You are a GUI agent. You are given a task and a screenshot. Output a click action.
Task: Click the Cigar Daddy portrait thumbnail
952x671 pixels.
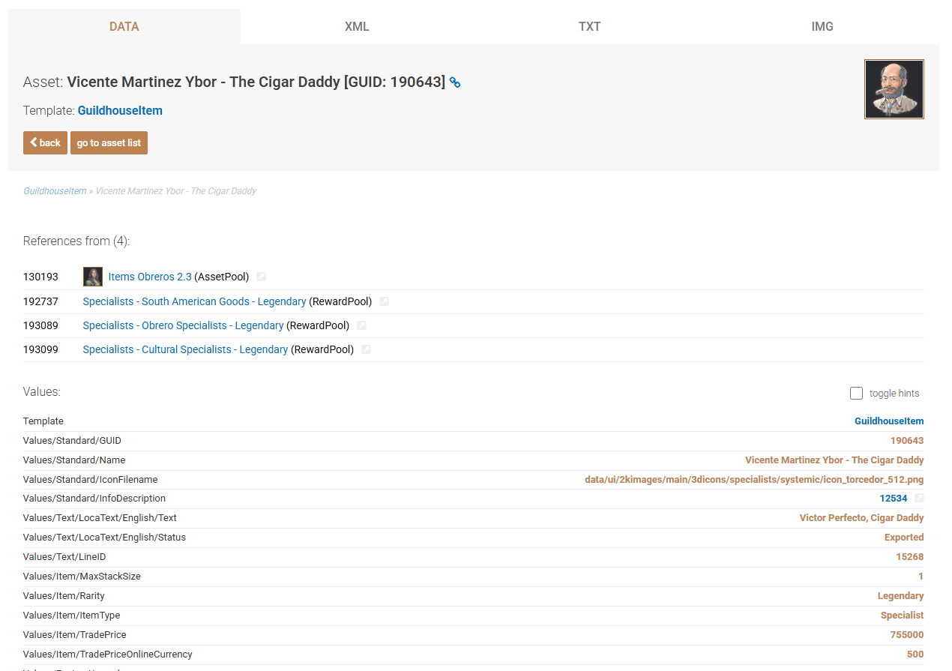point(894,89)
